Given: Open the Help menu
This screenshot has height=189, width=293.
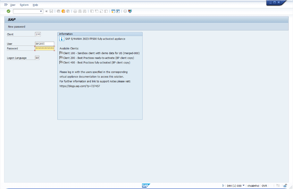Looking at the screenshot, I should coord(35,5).
